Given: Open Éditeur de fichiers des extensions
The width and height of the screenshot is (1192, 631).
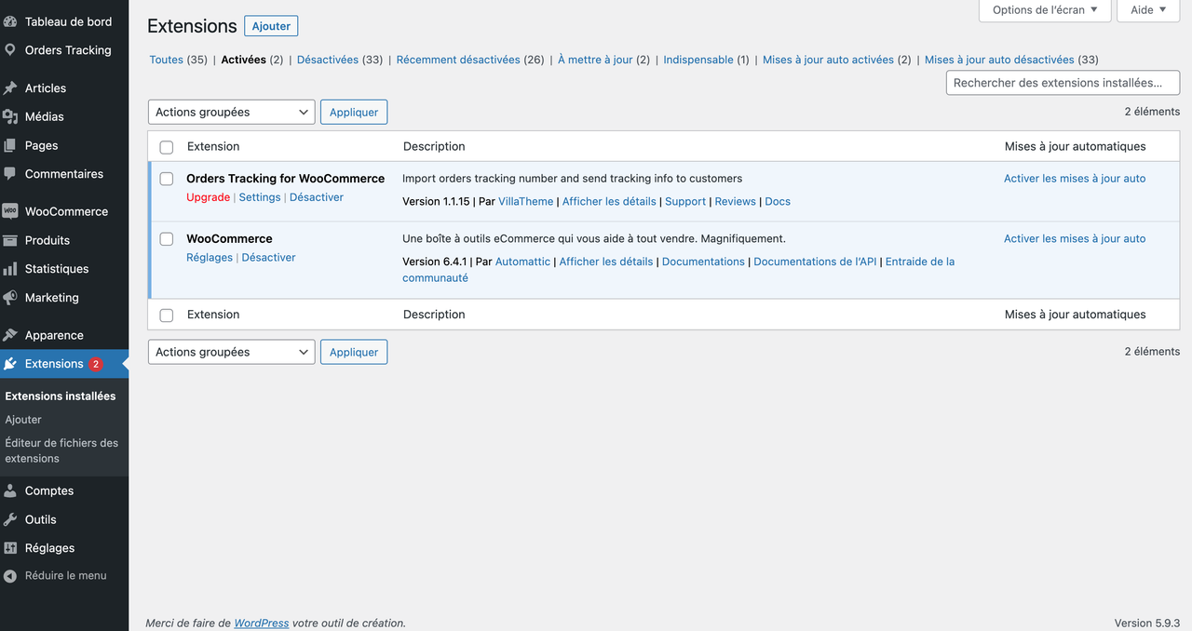Looking at the screenshot, I should pyautogui.click(x=61, y=450).
